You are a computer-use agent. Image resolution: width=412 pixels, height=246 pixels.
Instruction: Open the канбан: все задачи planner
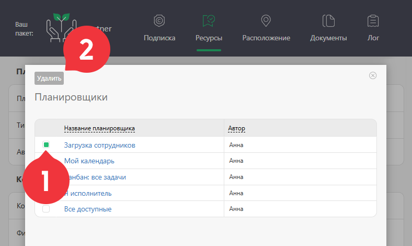click(x=97, y=177)
